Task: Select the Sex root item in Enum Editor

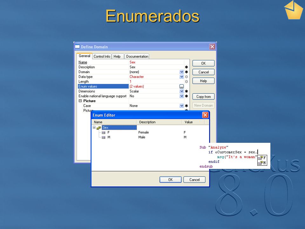Action: pyautogui.click(x=119, y=128)
